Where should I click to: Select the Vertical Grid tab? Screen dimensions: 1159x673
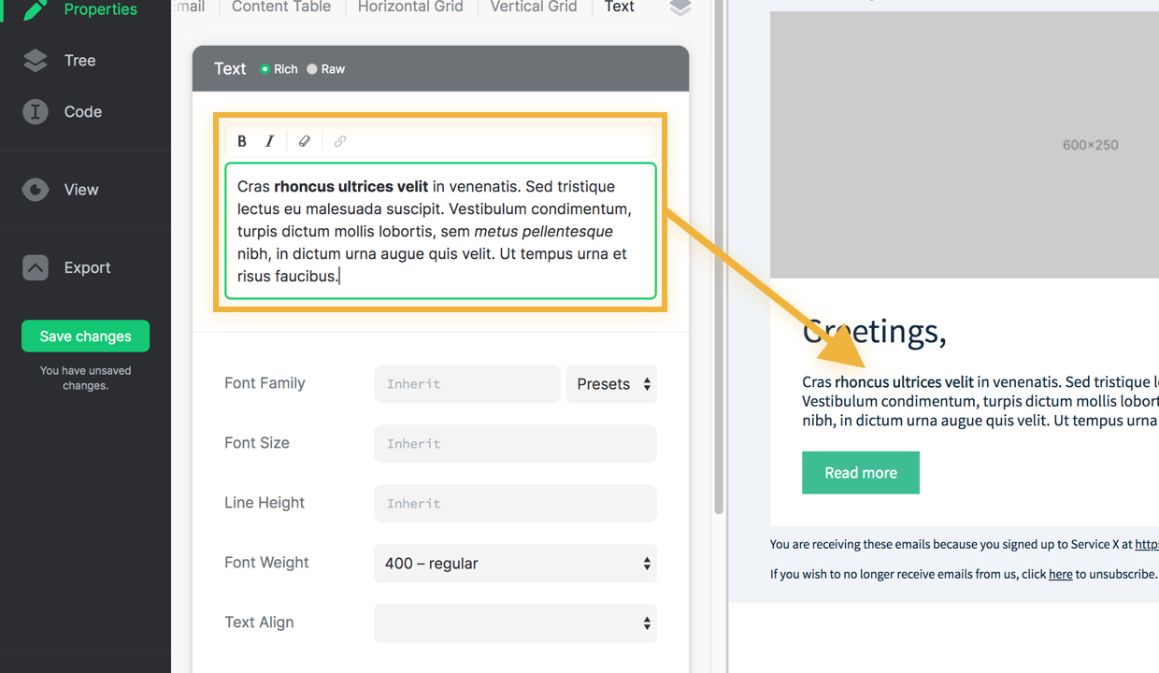[533, 7]
